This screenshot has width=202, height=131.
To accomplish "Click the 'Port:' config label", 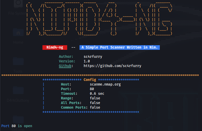I will (66, 89).
